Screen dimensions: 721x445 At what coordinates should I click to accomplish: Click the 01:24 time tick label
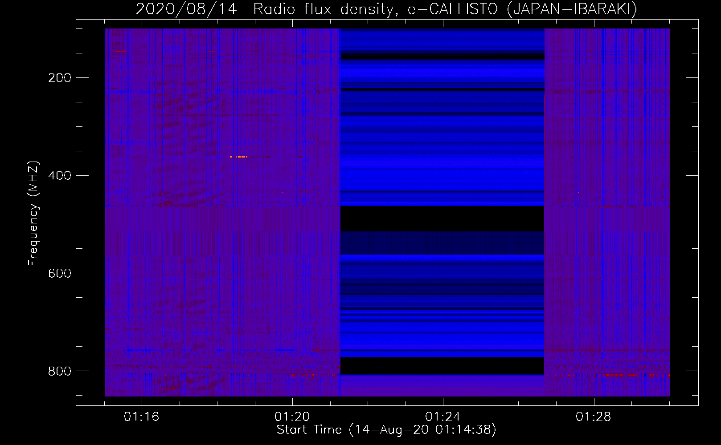442,417
